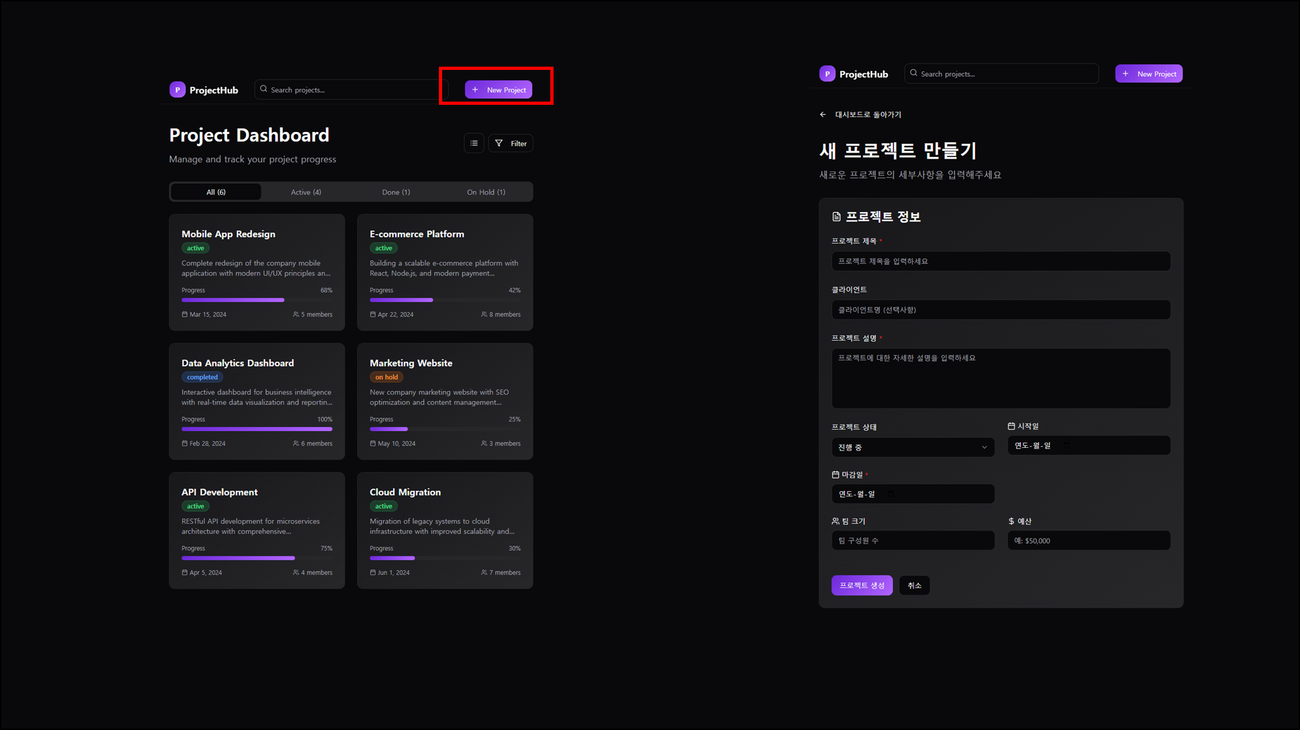Click the calendar icon beside 마감일 label
1300x730 pixels.
tap(835, 474)
